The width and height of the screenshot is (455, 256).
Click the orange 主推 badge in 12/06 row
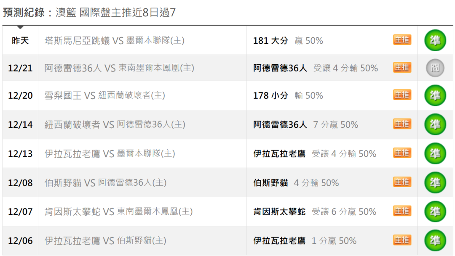click(x=402, y=240)
